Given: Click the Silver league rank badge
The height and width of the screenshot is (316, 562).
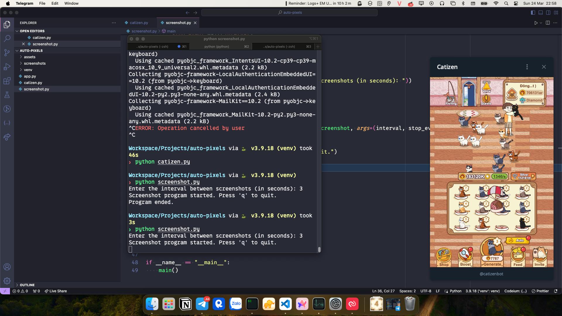Looking at the screenshot, I should [x=523, y=176].
